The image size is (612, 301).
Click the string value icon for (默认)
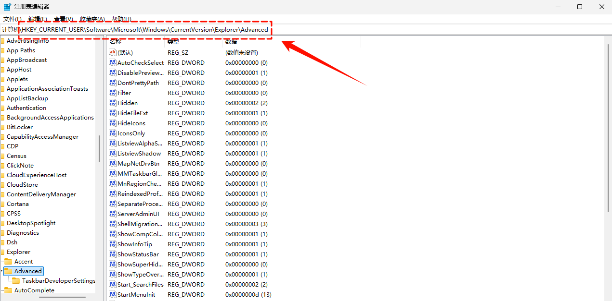[x=113, y=52]
